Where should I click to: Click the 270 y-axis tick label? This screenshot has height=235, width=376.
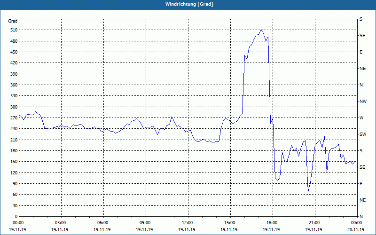14,118
